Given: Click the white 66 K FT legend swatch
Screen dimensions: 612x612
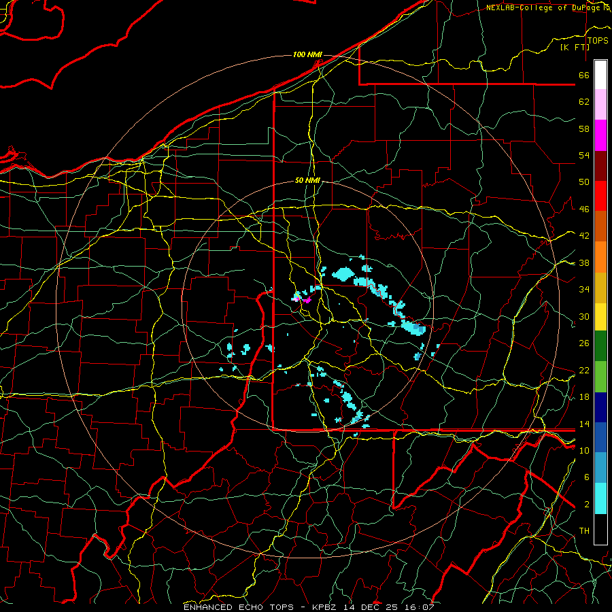Looking at the screenshot, I should coord(600,75).
